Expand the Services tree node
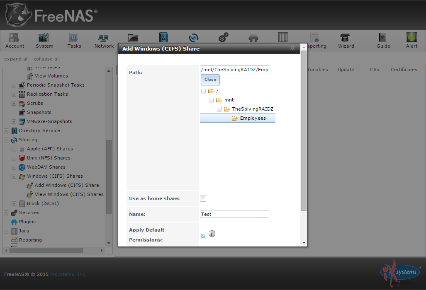Viewport: 426px width, 290px height. [6, 213]
